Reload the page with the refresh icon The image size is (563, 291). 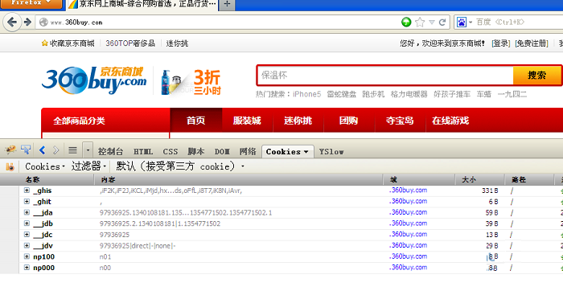[442, 23]
